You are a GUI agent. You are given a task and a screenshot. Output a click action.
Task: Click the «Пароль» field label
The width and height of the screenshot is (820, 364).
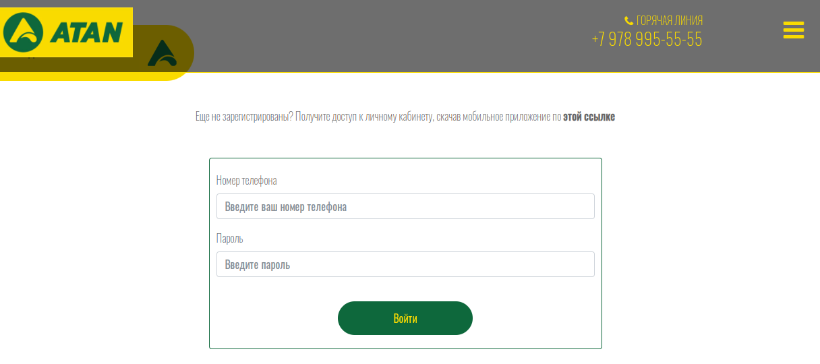230,239
